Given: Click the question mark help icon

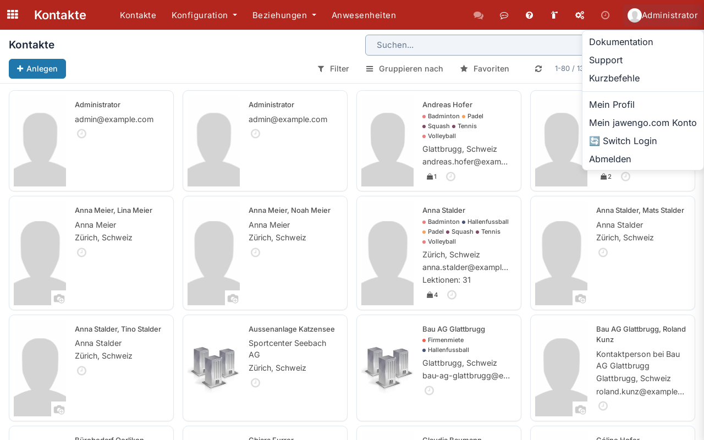Looking at the screenshot, I should (x=529, y=15).
